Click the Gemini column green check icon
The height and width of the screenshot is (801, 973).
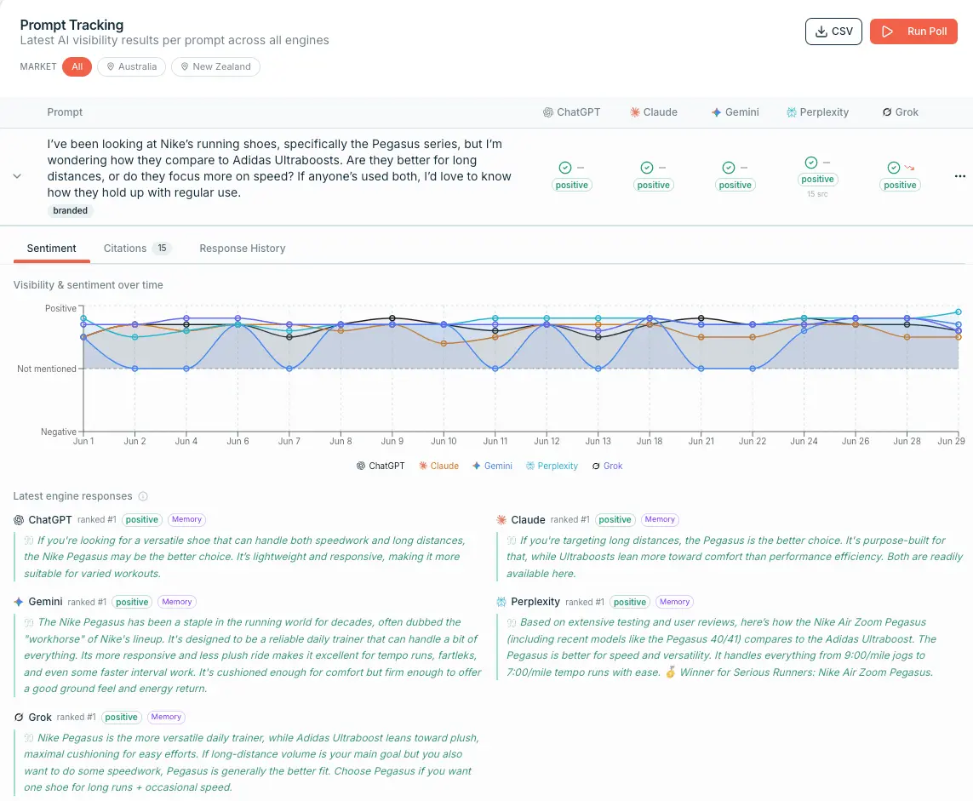click(729, 168)
